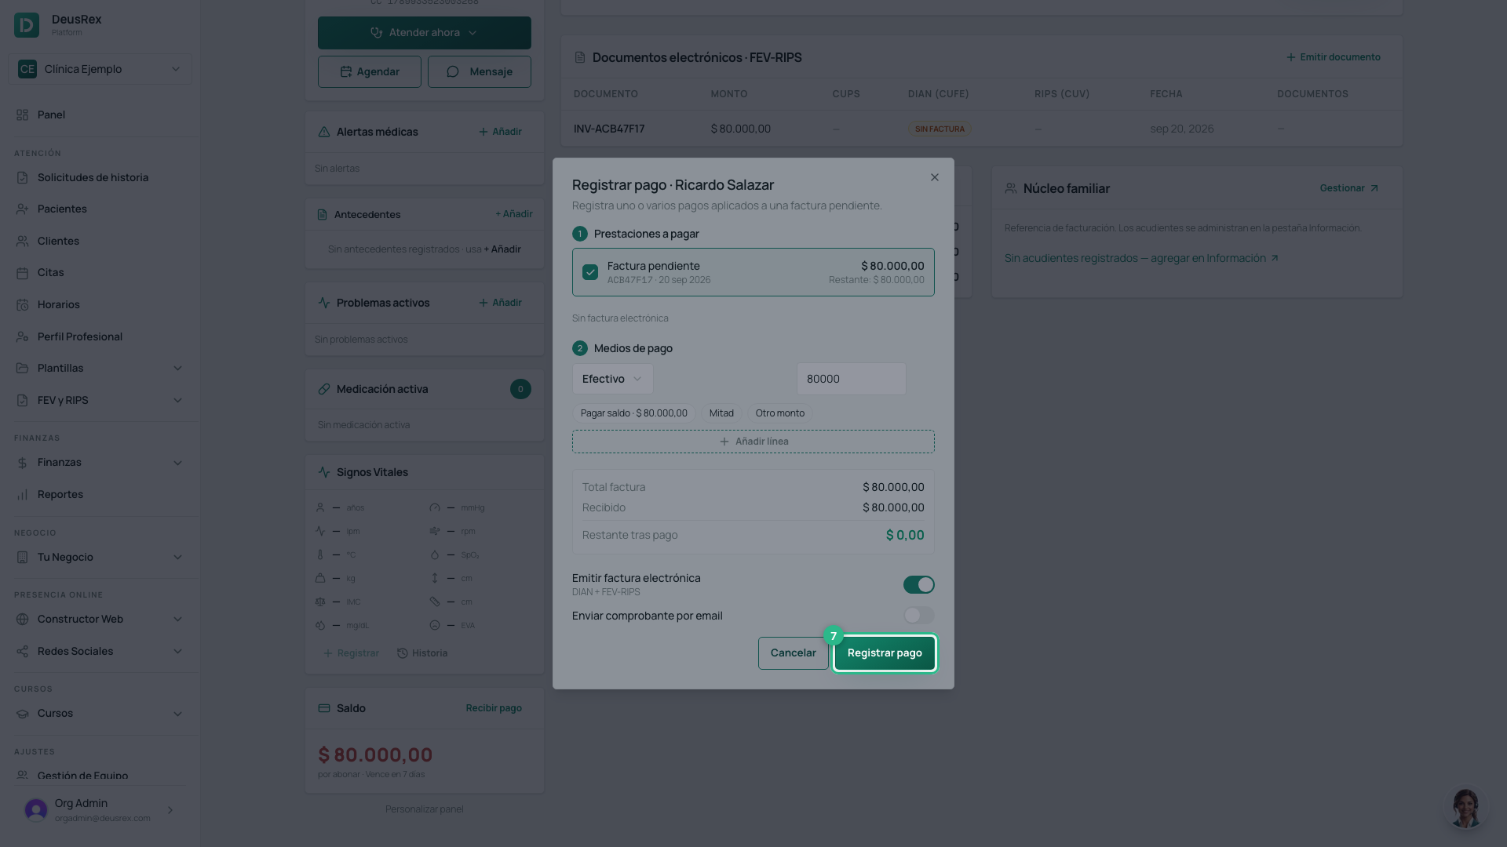The image size is (1507, 847).
Task: Add a payment line with Añadir línea
Action: 753,442
